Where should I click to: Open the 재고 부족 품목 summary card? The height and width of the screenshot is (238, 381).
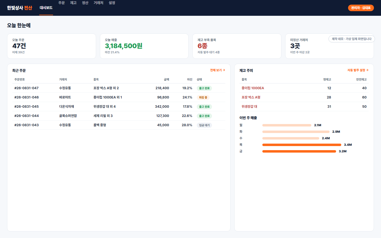(237, 46)
